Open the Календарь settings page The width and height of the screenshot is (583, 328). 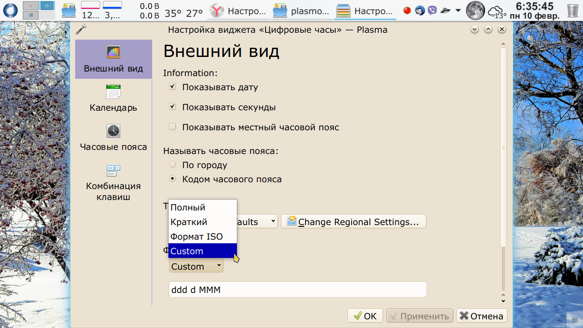[113, 98]
